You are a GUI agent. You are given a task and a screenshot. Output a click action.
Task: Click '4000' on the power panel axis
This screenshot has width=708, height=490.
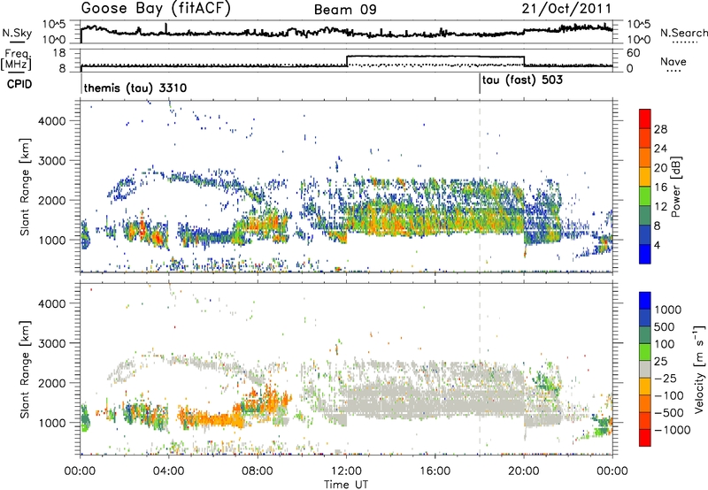point(52,121)
